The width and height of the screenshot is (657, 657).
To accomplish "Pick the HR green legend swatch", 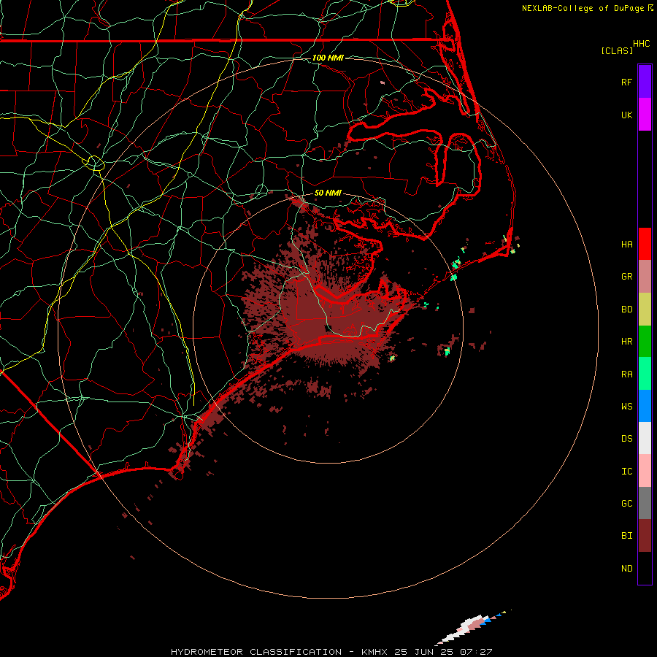I will pyautogui.click(x=645, y=342).
